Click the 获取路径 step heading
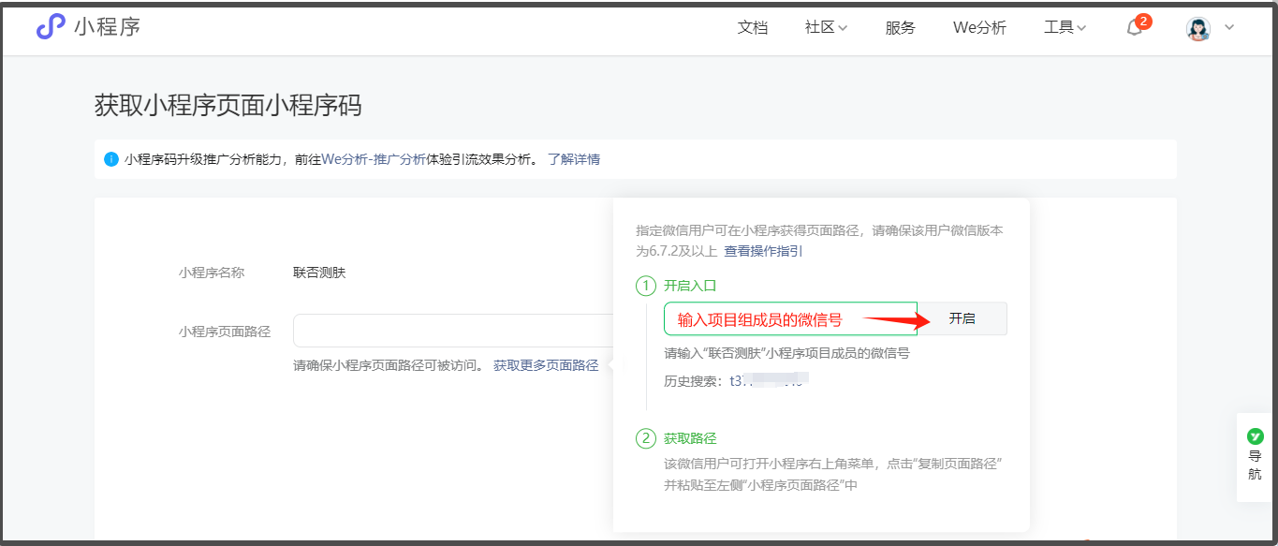The height and width of the screenshot is (546, 1278). (690, 438)
